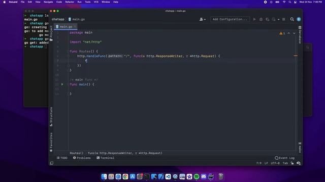
Task: Click the fold end marker on line 8
Action: coord(68,65)
